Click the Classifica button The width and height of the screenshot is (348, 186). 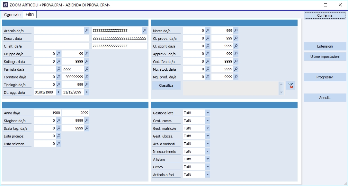(x=166, y=85)
